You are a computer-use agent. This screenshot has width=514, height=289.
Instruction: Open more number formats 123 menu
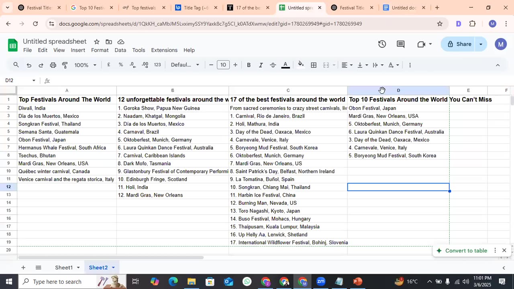157,65
